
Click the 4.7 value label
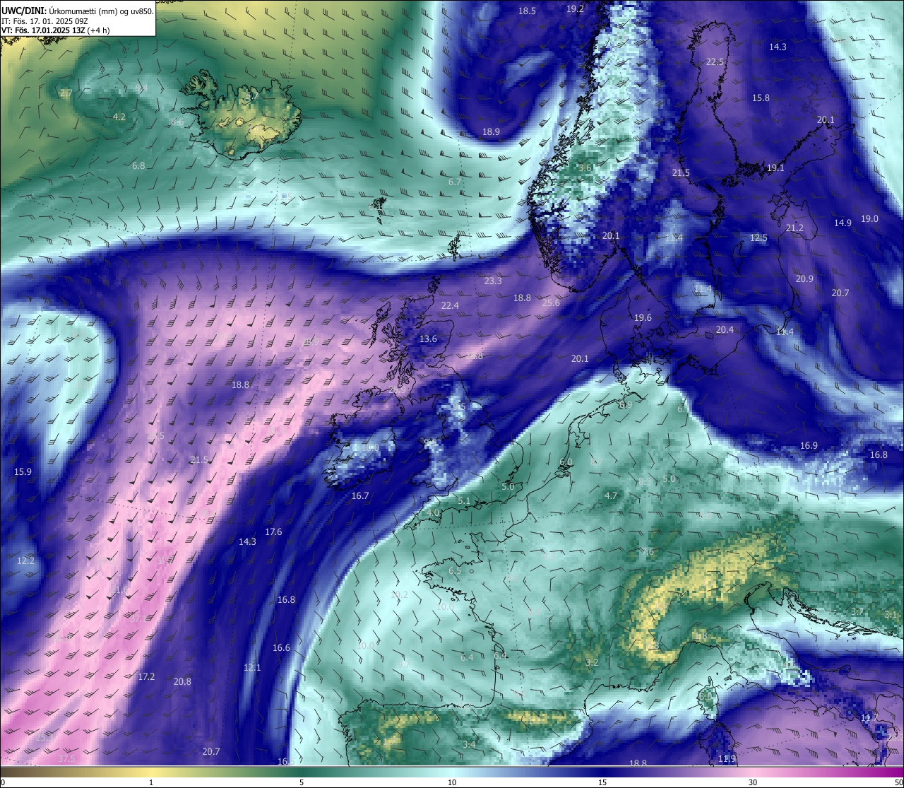611,495
